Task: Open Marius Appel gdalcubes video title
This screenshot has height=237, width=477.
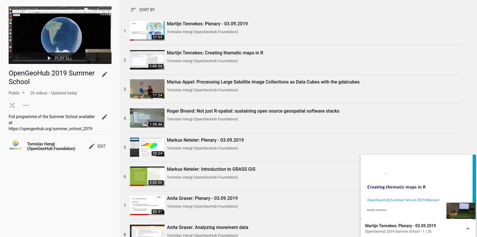Action: point(263,82)
